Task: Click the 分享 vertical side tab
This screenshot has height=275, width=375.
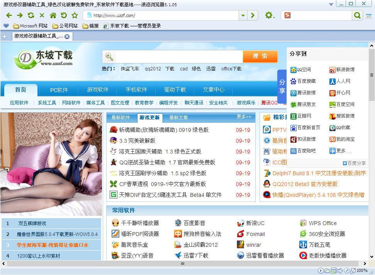Action: (282, 87)
